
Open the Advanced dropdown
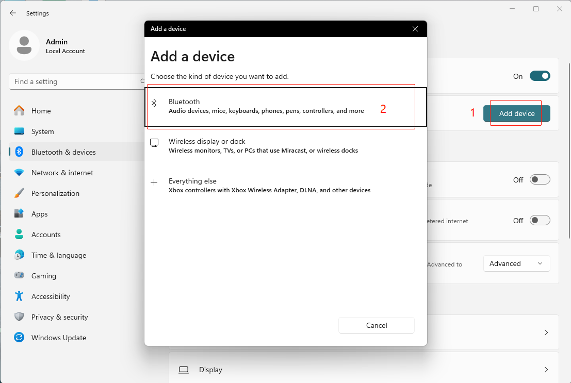516,263
